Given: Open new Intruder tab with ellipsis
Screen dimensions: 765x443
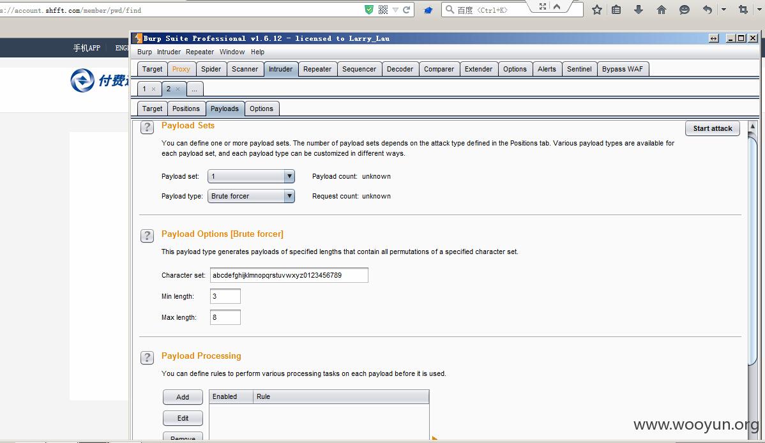Looking at the screenshot, I should coord(194,89).
